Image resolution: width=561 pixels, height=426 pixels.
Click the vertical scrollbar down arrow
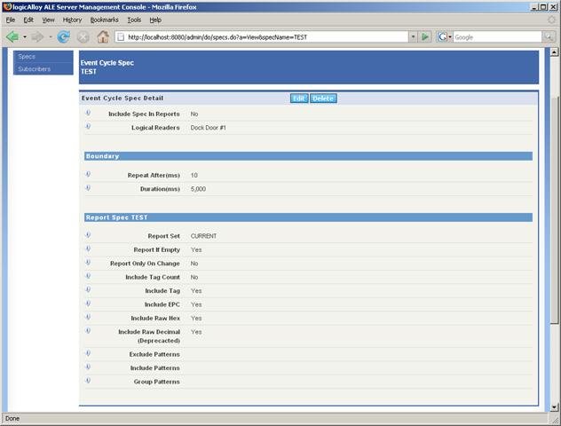point(554,407)
